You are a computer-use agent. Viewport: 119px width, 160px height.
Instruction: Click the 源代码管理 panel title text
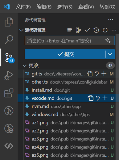(x=35, y=20)
